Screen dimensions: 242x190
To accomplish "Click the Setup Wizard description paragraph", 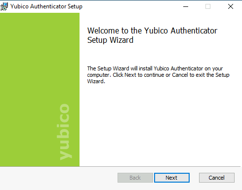I will (x=158, y=75).
